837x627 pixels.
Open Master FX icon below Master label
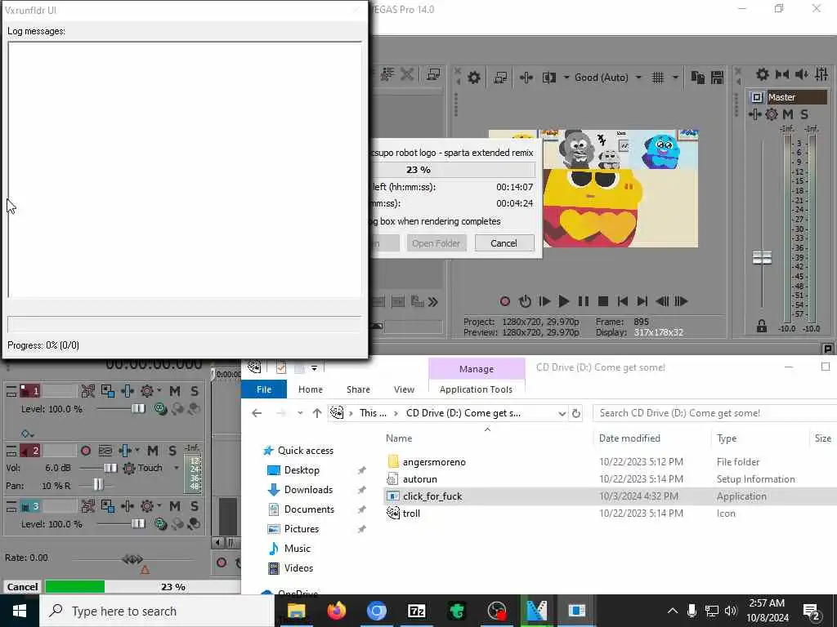(754, 114)
